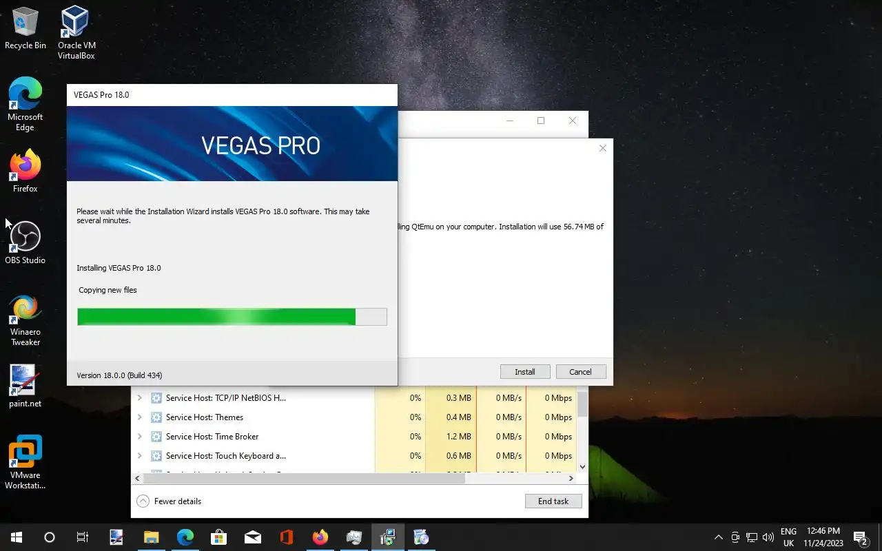Open Microsoft Store from the taskbar

coord(218,537)
